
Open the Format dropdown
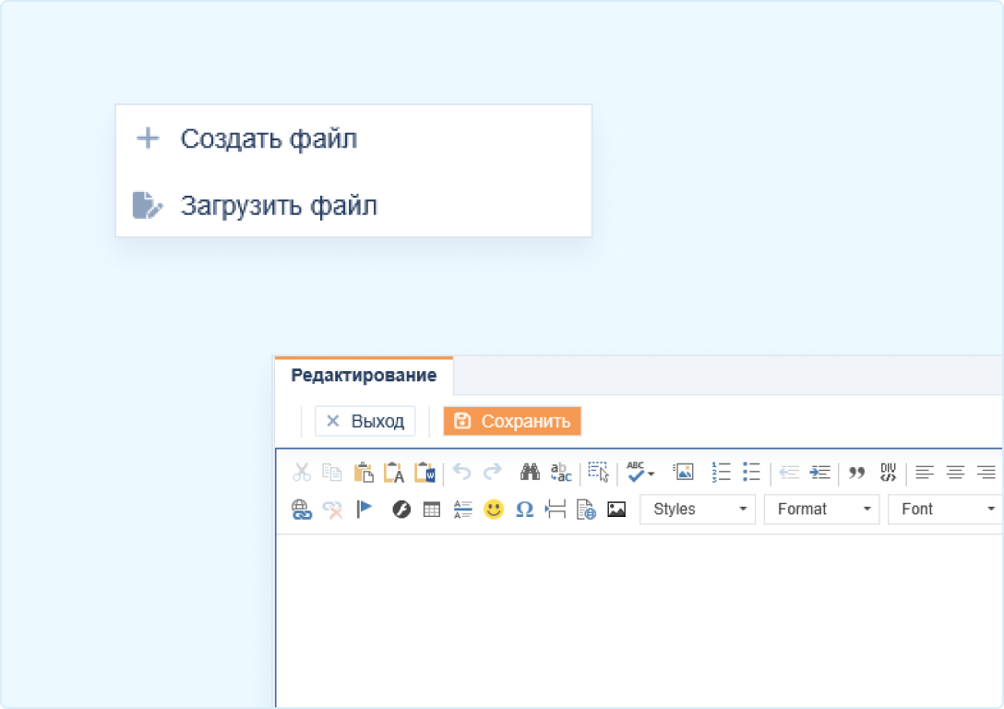coord(821,510)
